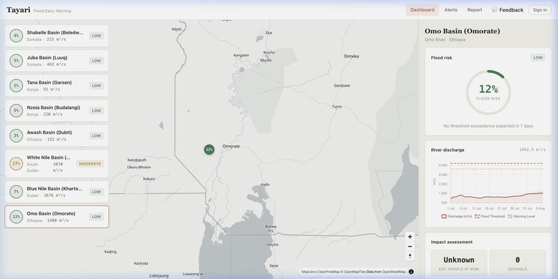Open the OpenStreetMap attribution link
This screenshot has width=558, height=279.
coord(395,271)
